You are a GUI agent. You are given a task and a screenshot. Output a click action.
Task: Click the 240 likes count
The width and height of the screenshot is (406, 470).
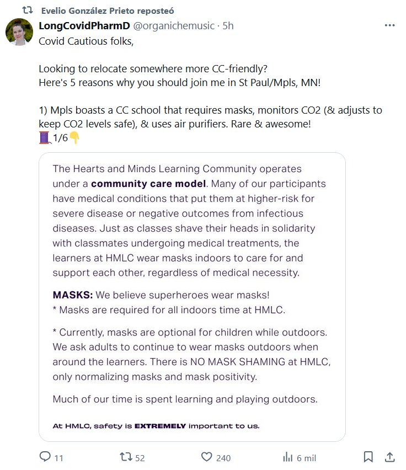click(223, 458)
